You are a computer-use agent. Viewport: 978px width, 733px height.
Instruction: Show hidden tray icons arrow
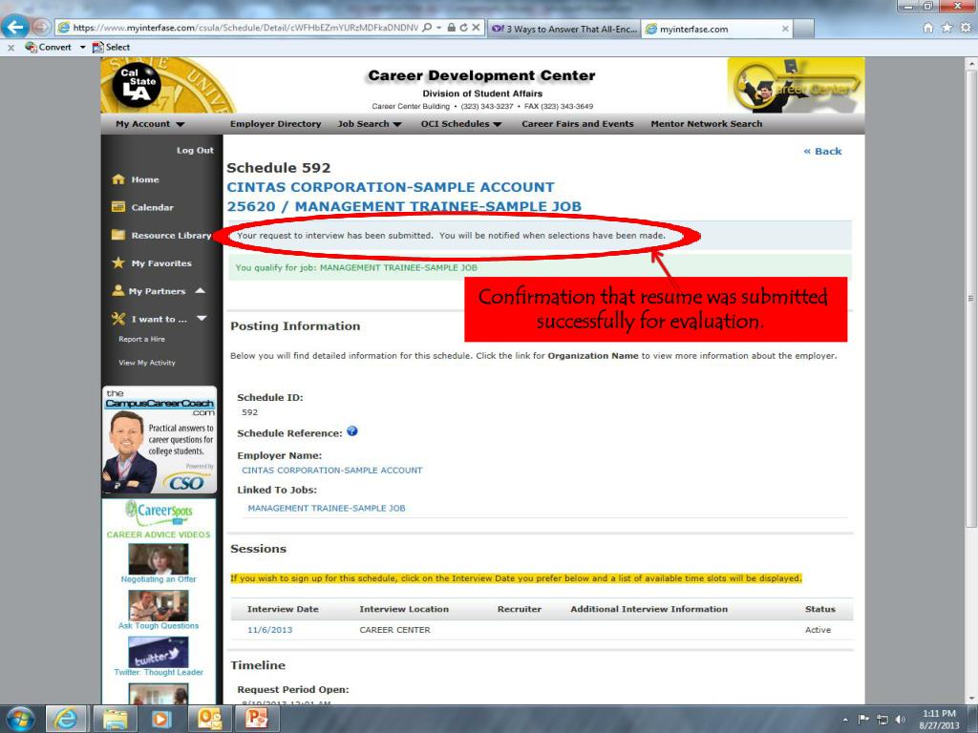tap(845, 720)
